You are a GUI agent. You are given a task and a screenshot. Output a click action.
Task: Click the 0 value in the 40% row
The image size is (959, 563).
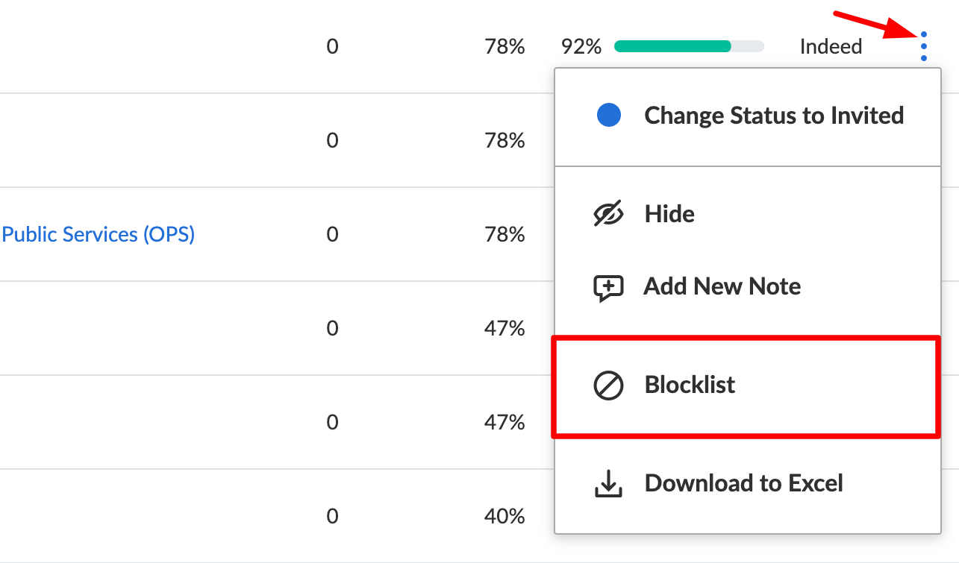coord(332,516)
